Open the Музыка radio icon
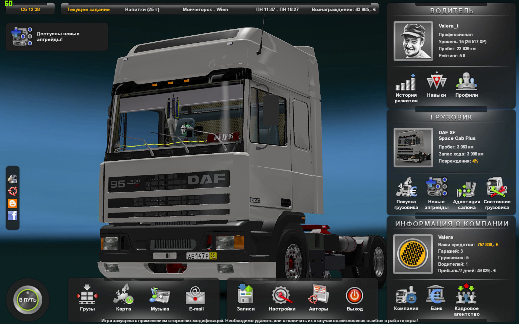This screenshot has width=519, height=324. 160,295
